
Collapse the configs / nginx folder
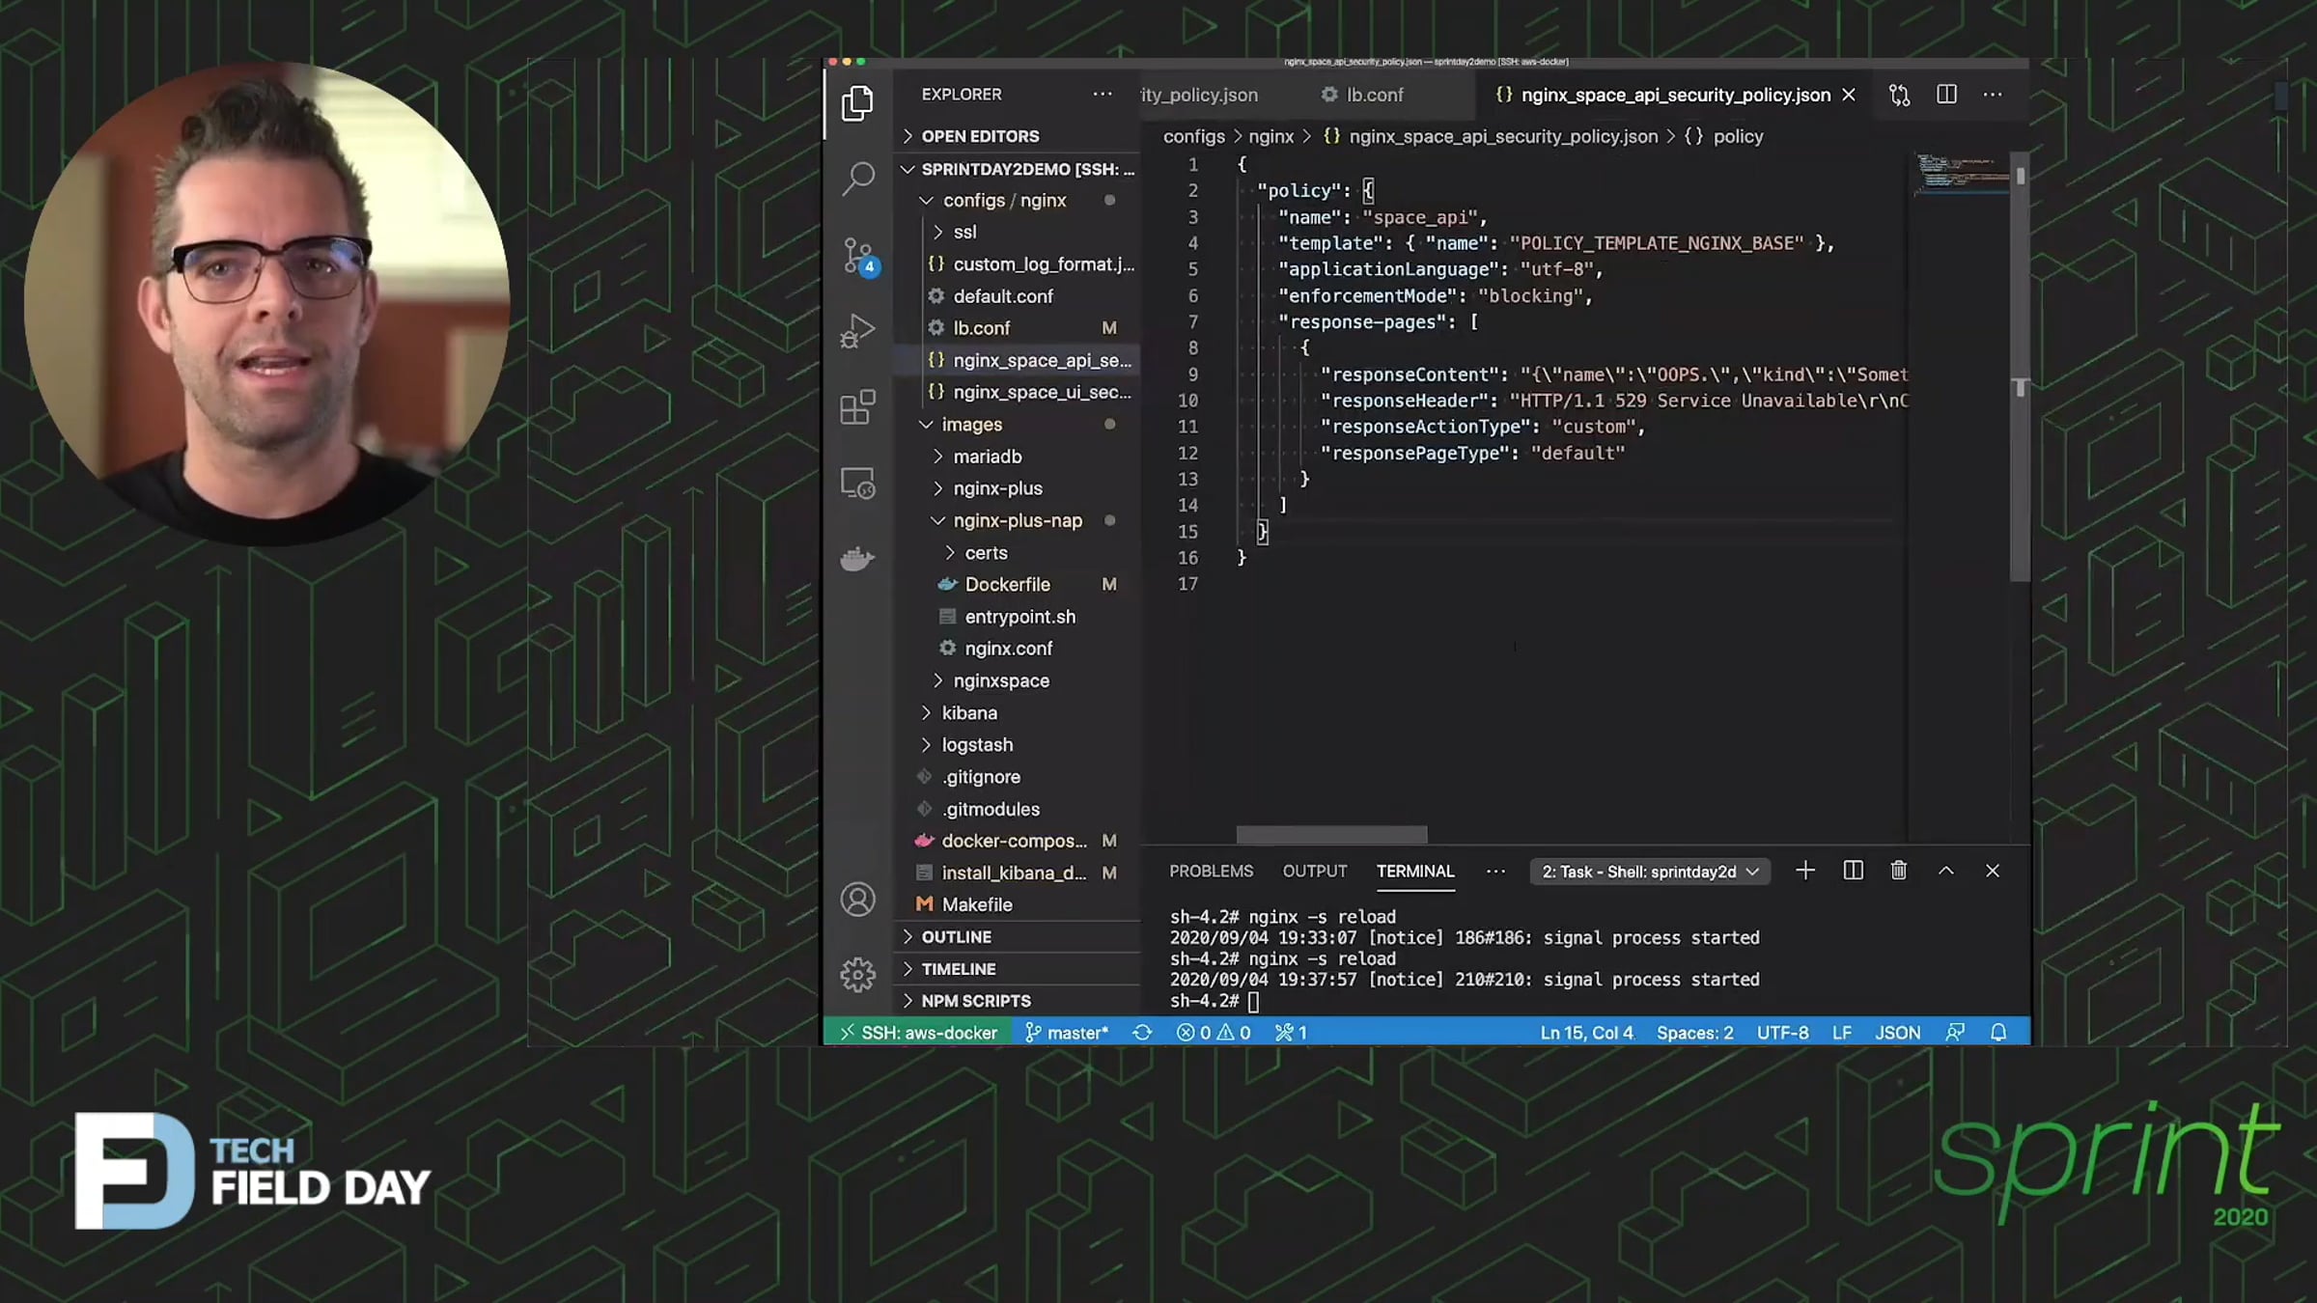(x=1019, y=200)
